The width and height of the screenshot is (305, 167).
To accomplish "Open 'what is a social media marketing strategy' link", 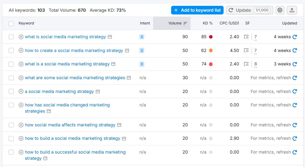I will click(67, 64).
